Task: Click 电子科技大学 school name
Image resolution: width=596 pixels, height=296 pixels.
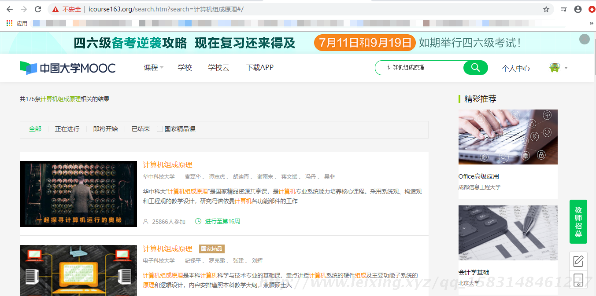Action: [x=159, y=260]
